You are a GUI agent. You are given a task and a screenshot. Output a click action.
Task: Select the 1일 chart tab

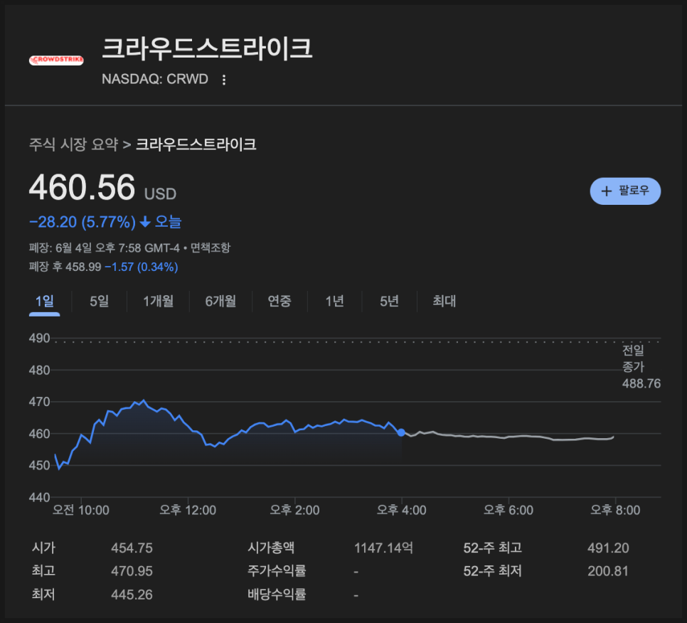point(45,302)
